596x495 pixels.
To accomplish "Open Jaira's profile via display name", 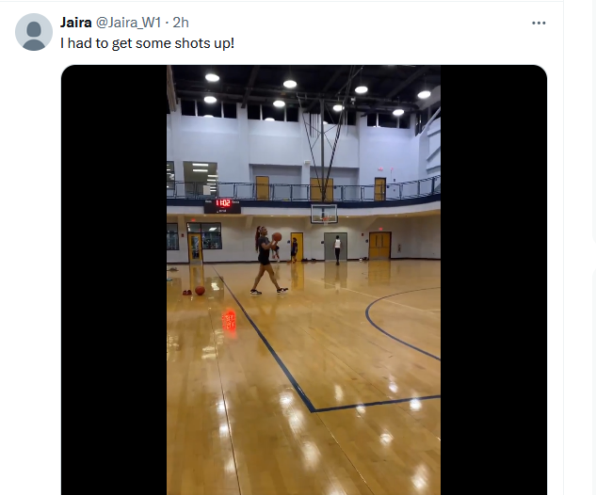I will (x=75, y=23).
